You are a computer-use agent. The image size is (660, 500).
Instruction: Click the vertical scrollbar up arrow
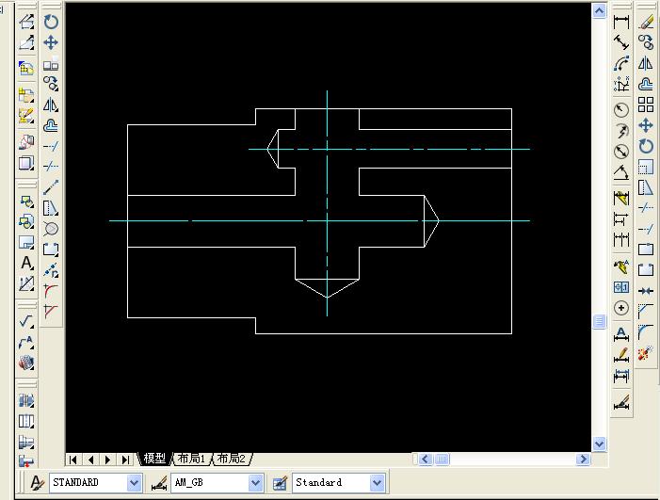click(600, 10)
